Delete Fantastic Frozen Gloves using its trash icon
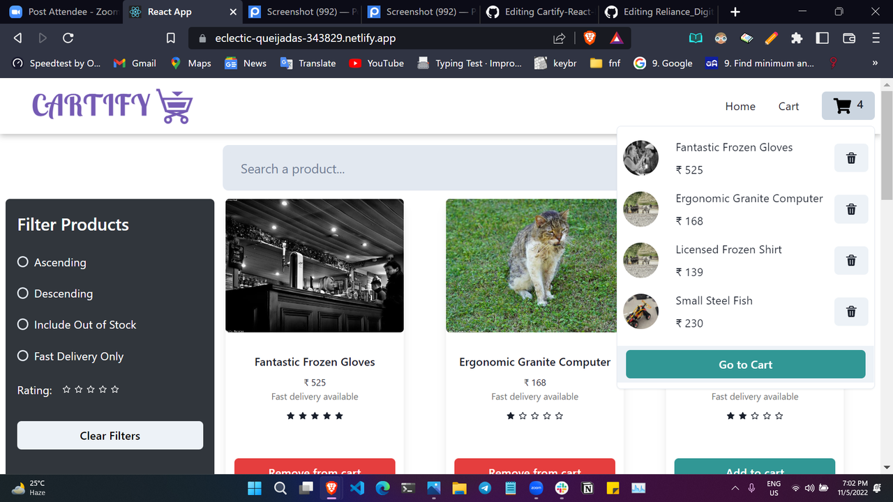The width and height of the screenshot is (893, 502). [x=850, y=158]
